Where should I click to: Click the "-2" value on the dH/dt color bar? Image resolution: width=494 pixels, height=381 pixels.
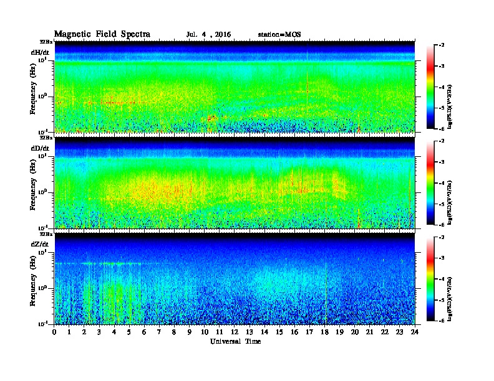coord(442,45)
